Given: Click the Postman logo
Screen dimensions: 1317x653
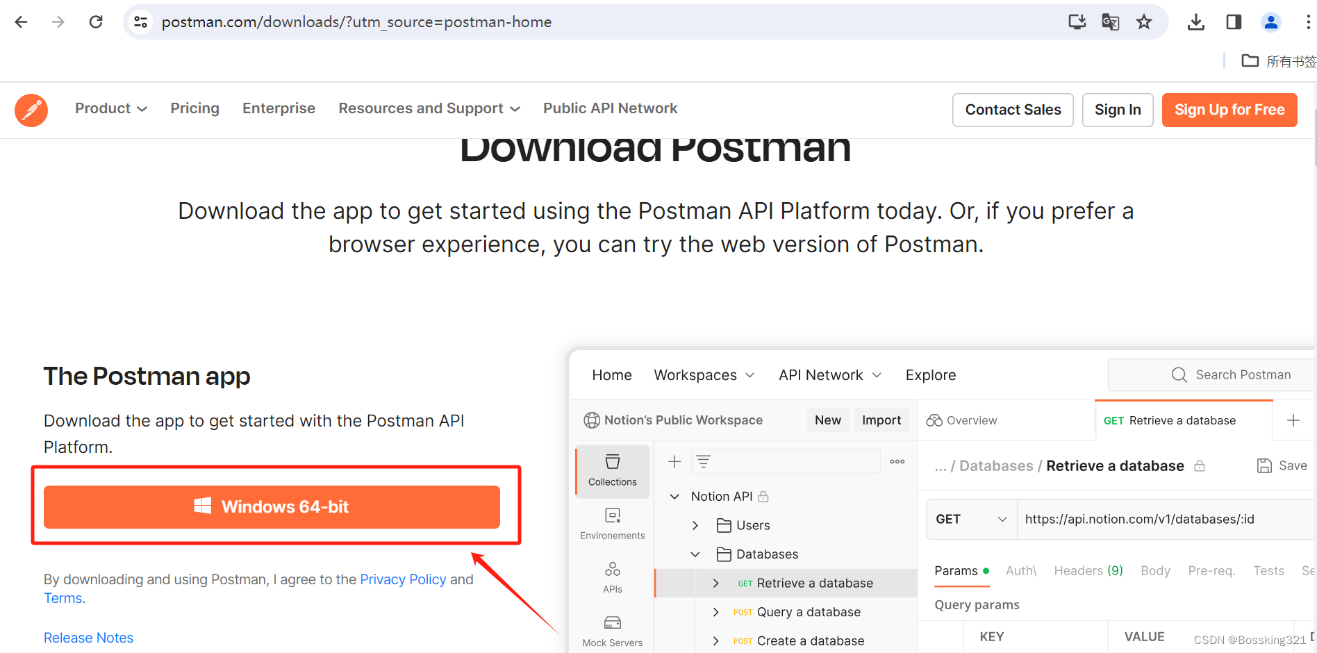Looking at the screenshot, I should point(31,110).
